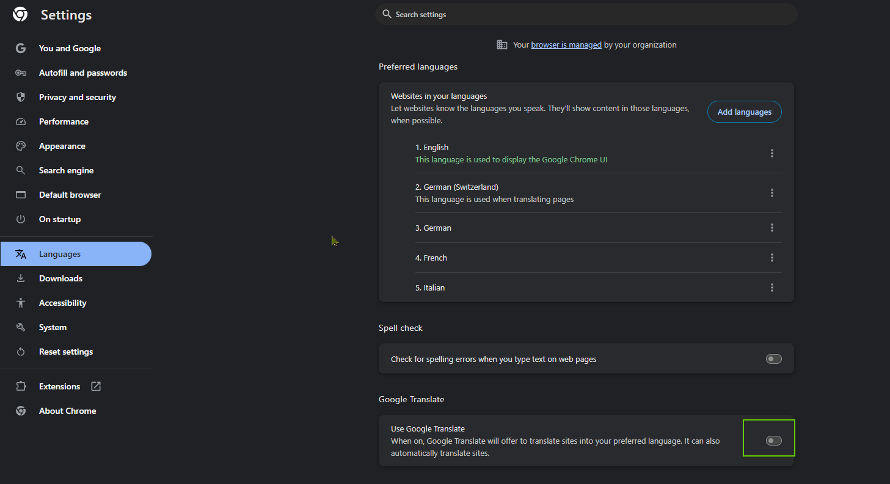Click the Reset settings clock icon
This screenshot has height=484, width=890.
click(21, 352)
